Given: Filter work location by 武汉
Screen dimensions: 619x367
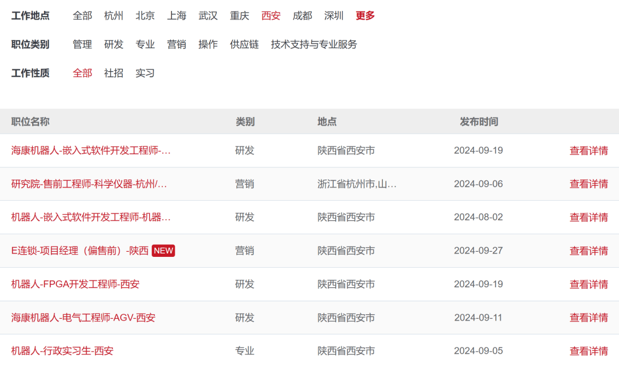Looking at the screenshot, I should [208, 16].
